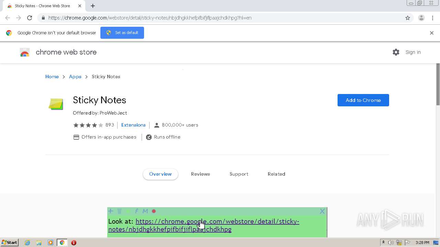The height and width of the screenshot is (247, 440).
Task: Click the Chrome taskbar button
Action: tap(62, 243)
